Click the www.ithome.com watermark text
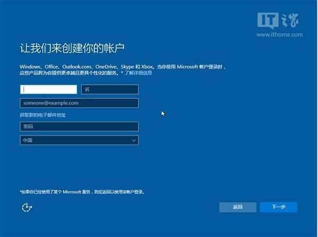The height and width of the screenshot is (237, 318). (280, 34)
